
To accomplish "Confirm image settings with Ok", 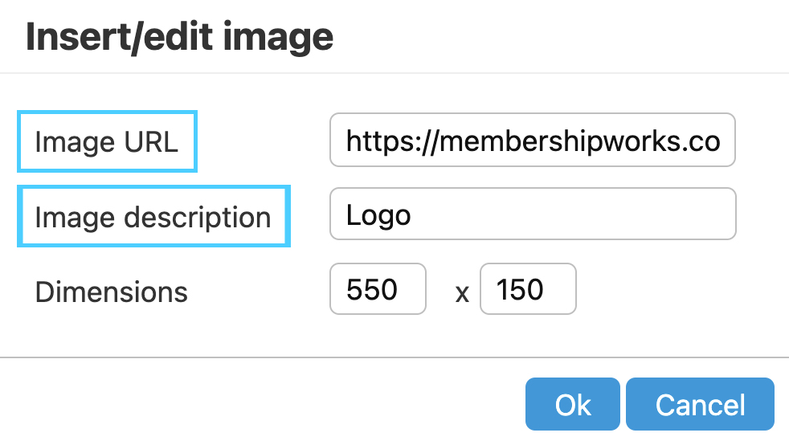I will tap(573, 404).
